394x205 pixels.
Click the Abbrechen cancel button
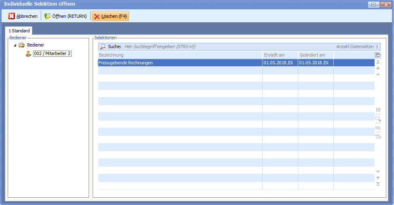(23, 16)
